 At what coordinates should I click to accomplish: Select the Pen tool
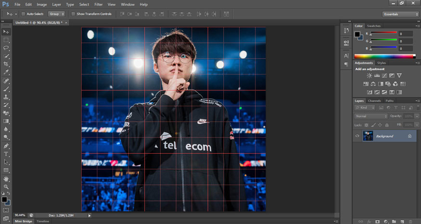coord(6,146)
